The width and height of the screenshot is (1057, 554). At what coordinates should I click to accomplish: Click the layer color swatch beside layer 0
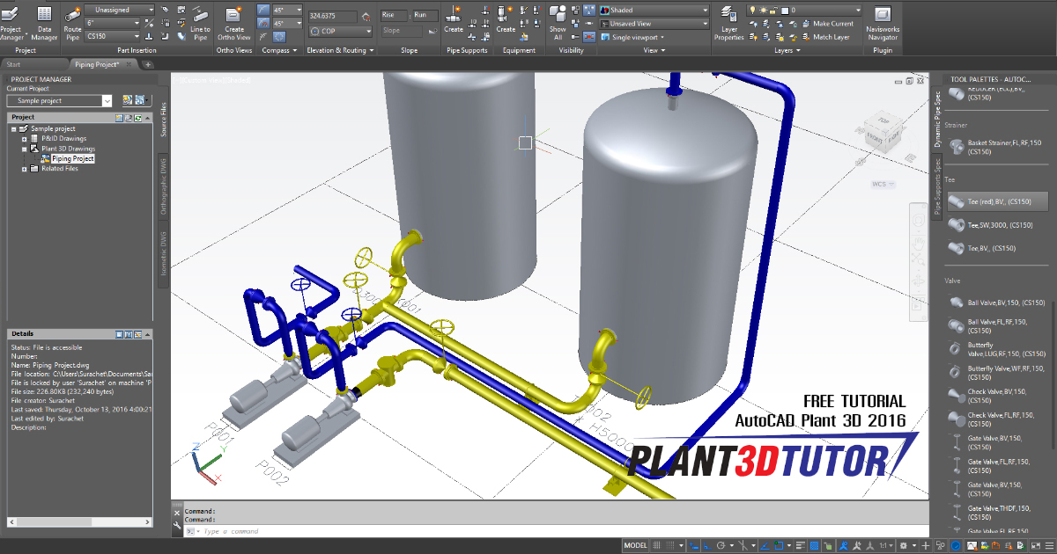785,10
